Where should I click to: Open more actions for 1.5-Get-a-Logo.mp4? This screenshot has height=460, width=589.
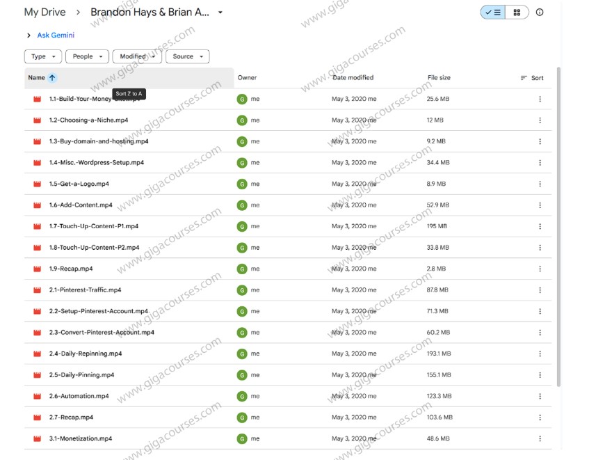coord(540,184)
